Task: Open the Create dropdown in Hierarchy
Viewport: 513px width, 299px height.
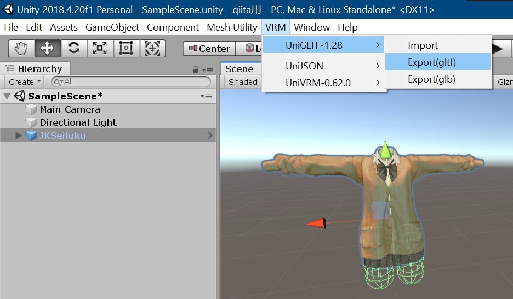Action: point(25,81)
